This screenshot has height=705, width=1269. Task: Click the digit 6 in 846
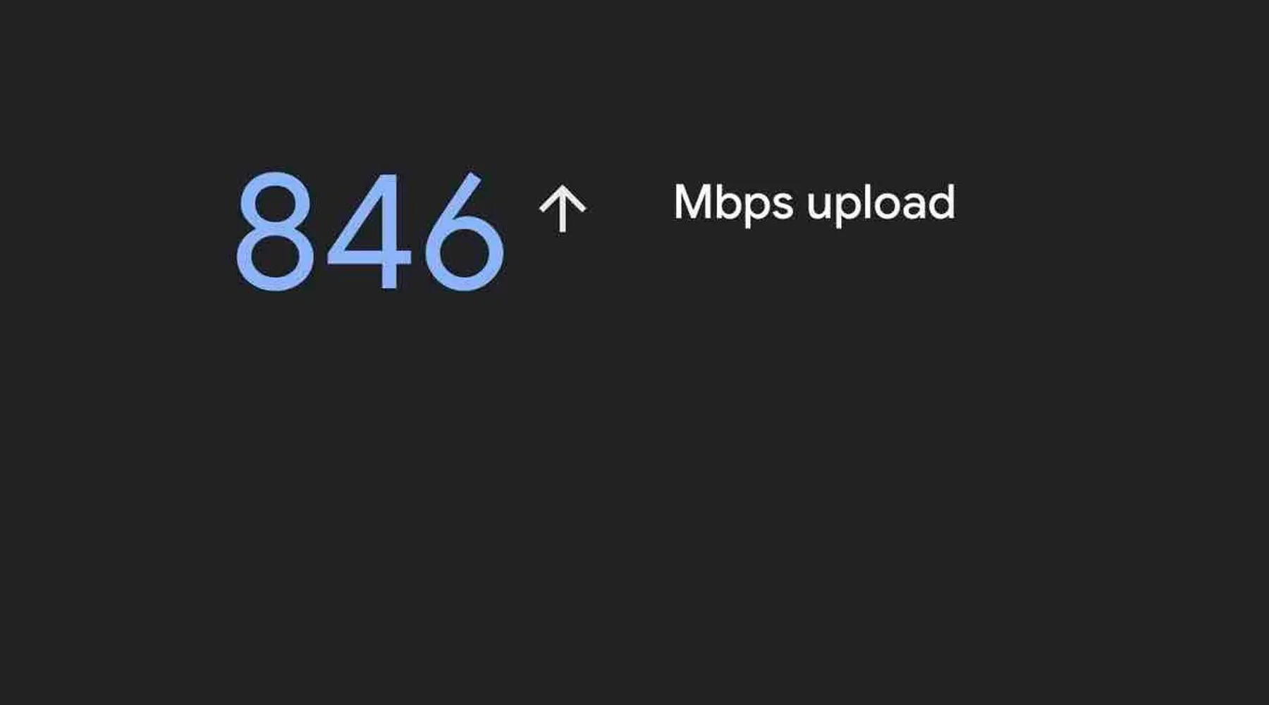click(x=465, y=231)
